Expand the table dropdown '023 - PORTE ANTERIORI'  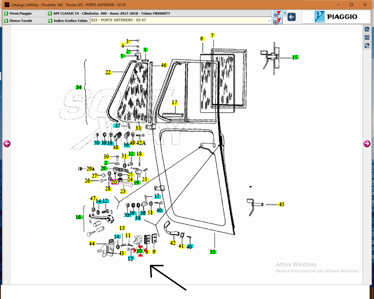(x=269, y=20)
